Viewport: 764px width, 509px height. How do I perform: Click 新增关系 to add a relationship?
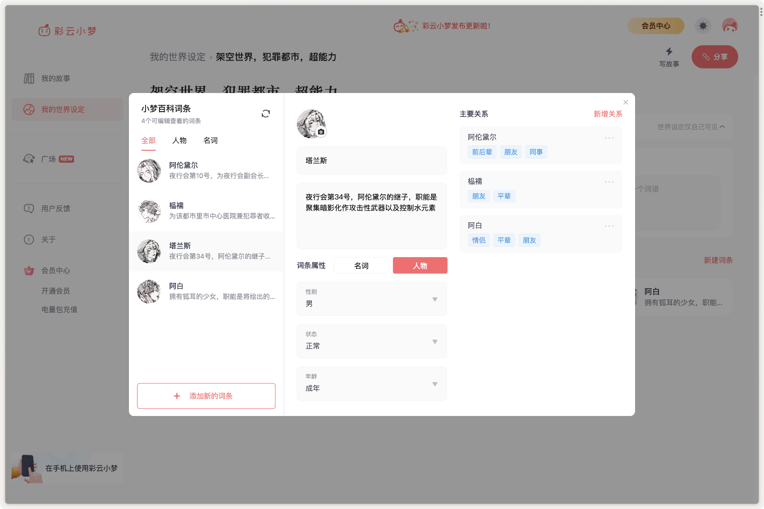point(607,114)
